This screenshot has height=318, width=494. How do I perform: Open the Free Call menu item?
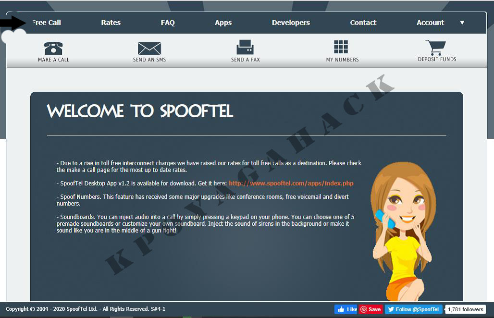(x=47, y=23)
